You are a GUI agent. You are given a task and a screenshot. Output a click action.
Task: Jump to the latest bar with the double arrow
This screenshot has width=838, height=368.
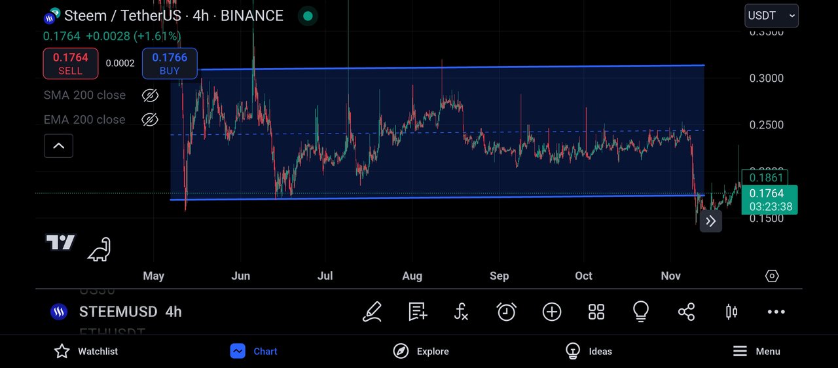[x=711, y=221]
